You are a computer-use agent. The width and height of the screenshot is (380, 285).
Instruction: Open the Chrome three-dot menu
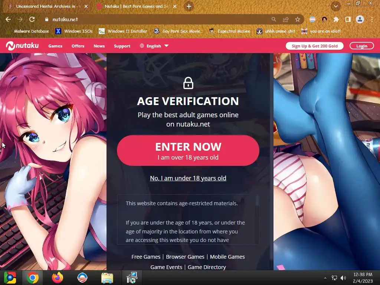tap(372, 19)
